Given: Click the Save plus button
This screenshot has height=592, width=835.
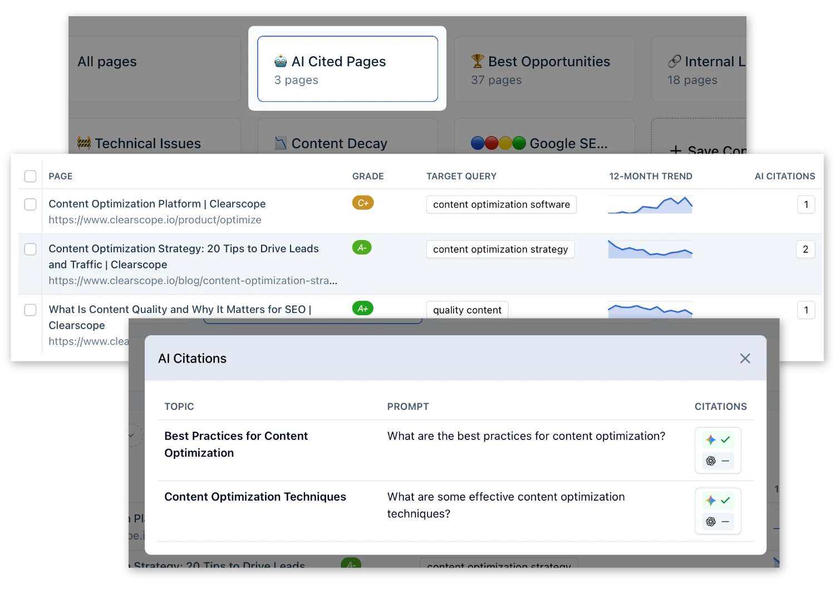Looking at the screenshot, I should pyautogui.click(x=675, y=150).
